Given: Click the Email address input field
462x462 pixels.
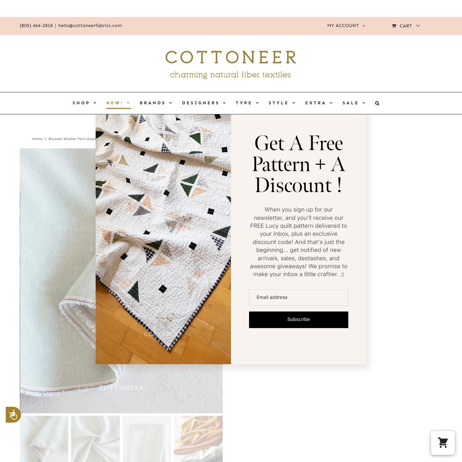Looking at the screenshot, I should pyautogui.click(x=298, y=298).
